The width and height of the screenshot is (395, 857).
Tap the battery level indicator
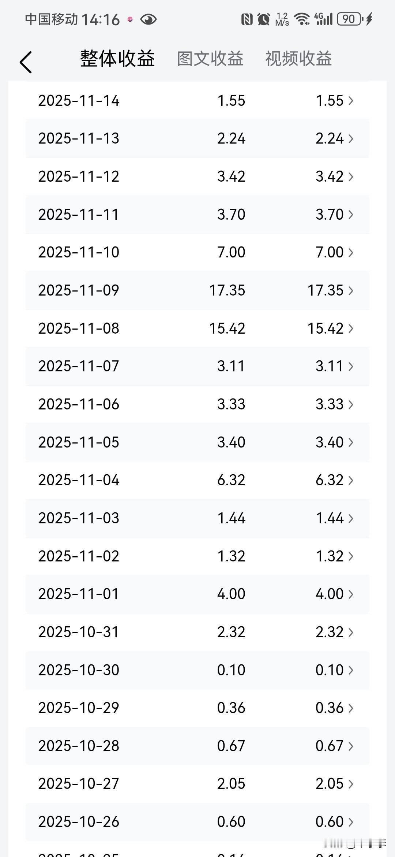coord(349,19)
